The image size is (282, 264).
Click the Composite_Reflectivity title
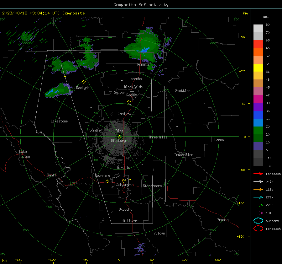[141, 5]
